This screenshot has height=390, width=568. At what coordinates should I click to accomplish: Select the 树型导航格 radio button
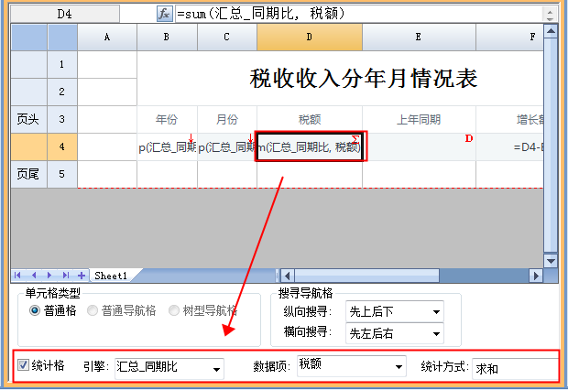pos(174,310)
